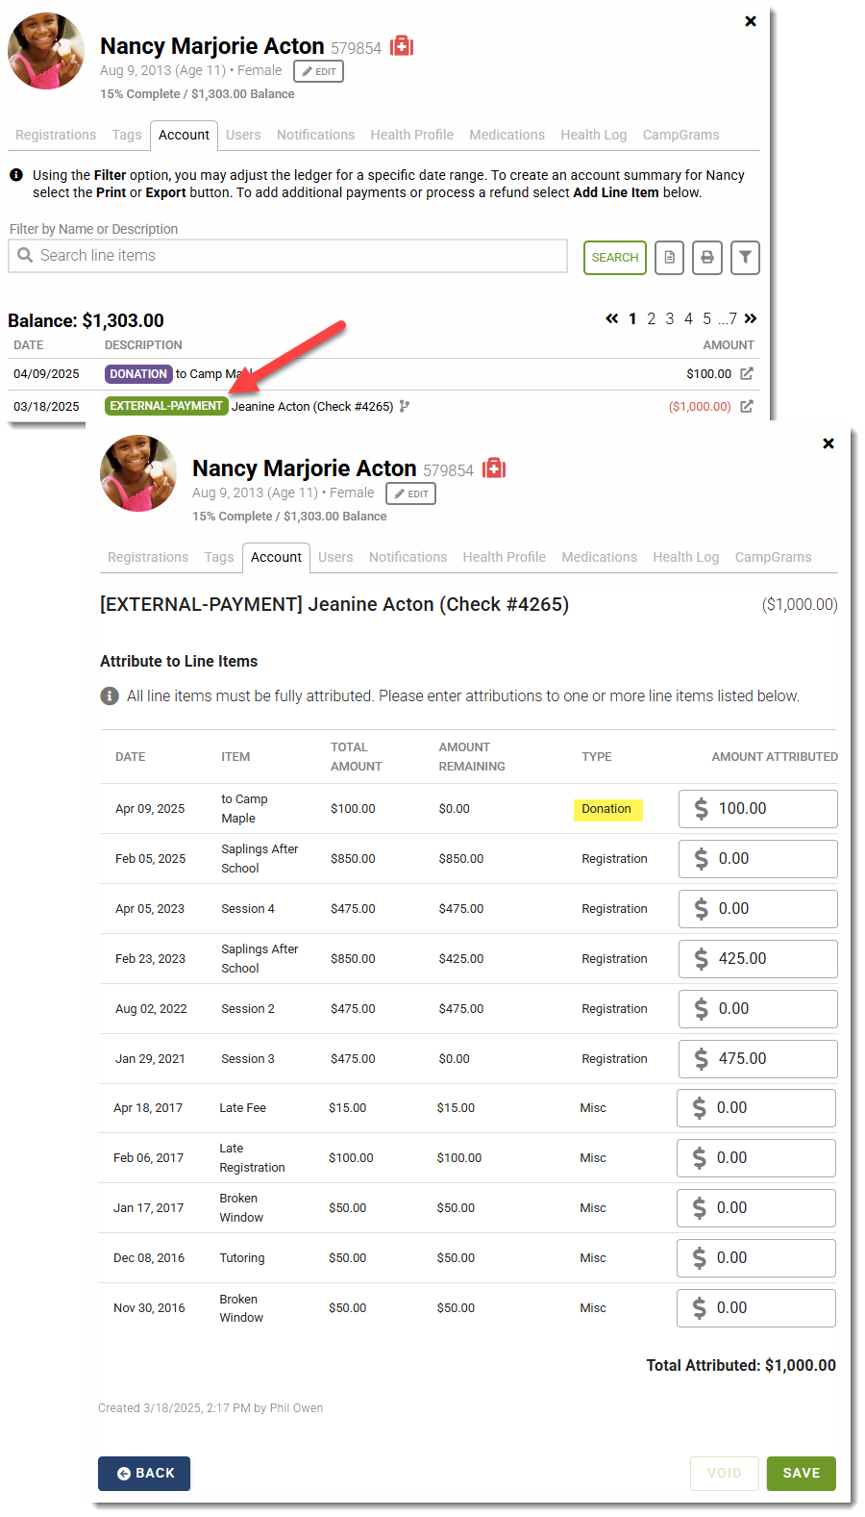Open Tags tab in front panel
Image resolution: width=865 pixels, height=1517 pixels.
pyautogui.click(x=219, y=557)
